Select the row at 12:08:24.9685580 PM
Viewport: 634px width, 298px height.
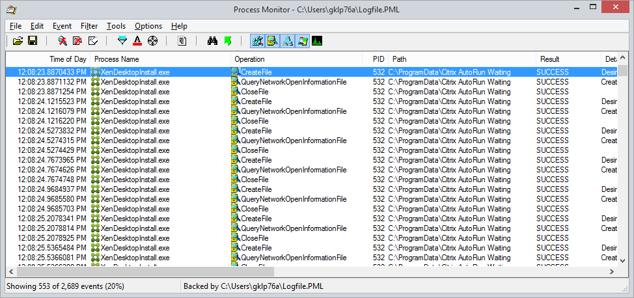[312, 199]
